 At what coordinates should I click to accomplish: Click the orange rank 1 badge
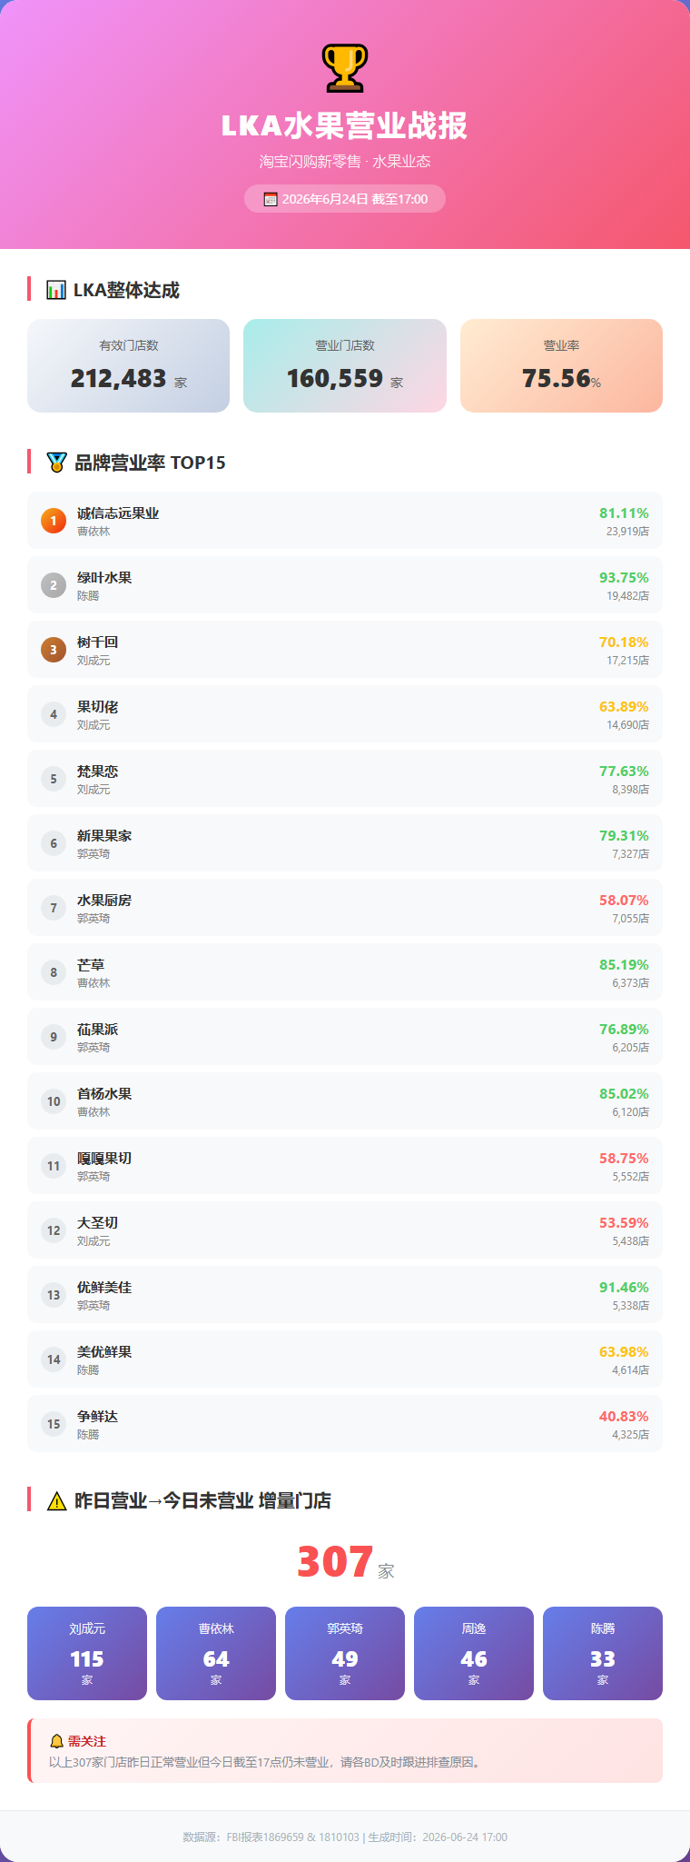pos(54,521)
